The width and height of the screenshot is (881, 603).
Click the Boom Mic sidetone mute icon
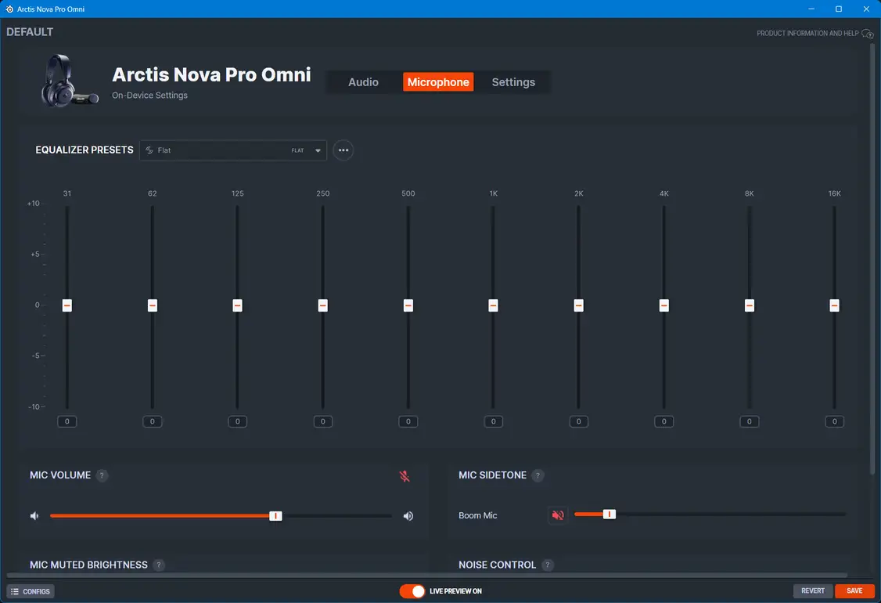tap(558, 515)
